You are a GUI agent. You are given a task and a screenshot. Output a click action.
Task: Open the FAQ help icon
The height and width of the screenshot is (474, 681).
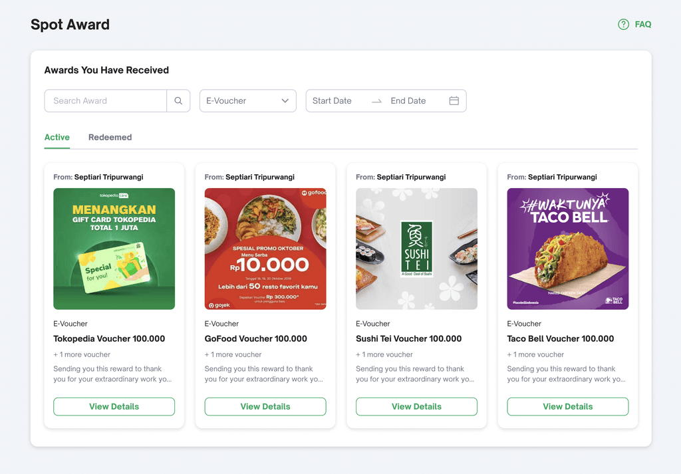click(623, 25)
